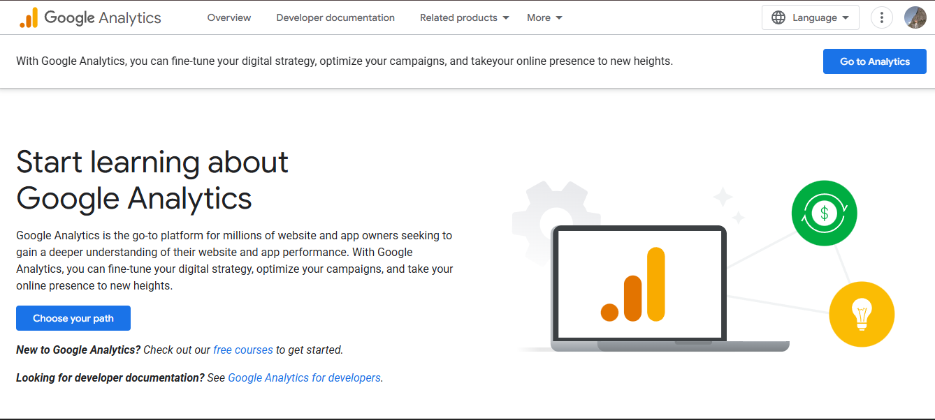Open Developer documentation tab
The width and height of the screenshot is (935, 420).
click(x=335, y=17)
